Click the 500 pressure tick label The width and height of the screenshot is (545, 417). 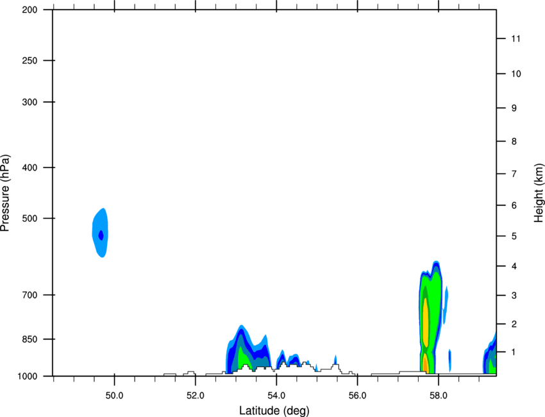[29, 218]
